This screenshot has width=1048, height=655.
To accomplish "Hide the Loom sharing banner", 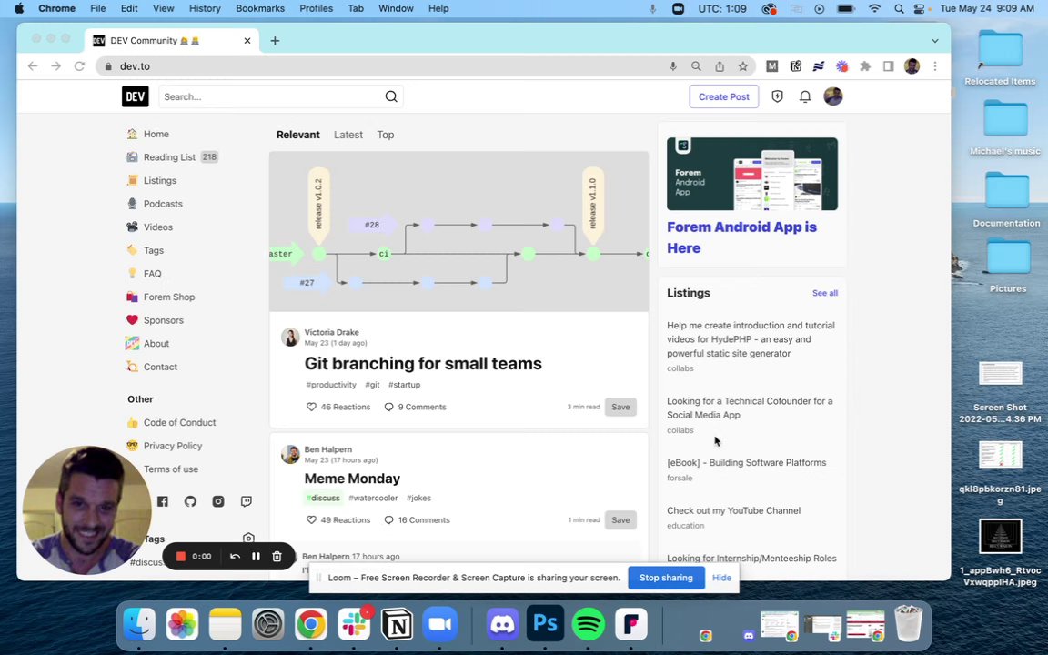I will coord(721,578).
